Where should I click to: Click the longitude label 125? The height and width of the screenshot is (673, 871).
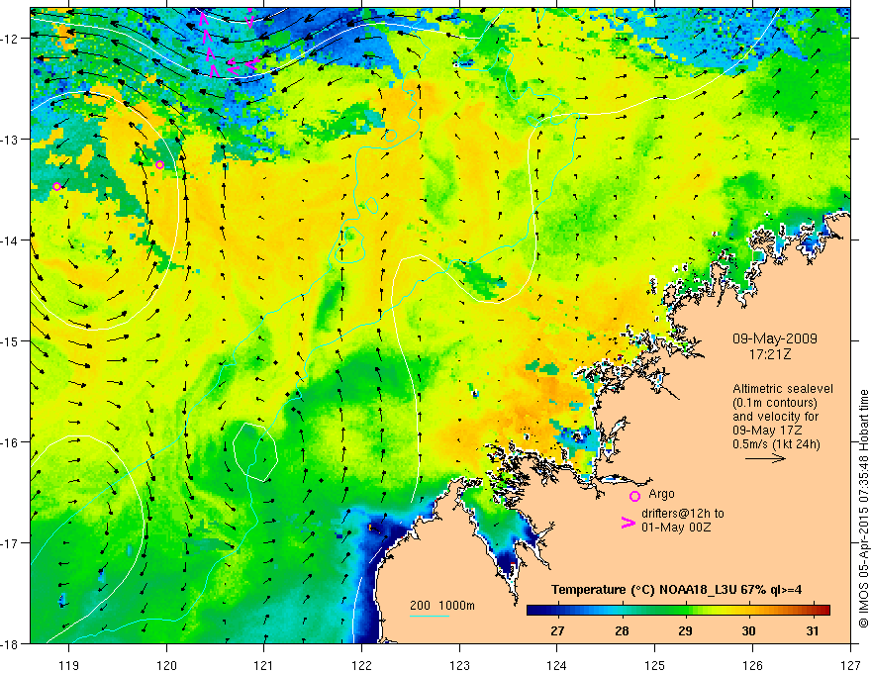pos(655,666)
